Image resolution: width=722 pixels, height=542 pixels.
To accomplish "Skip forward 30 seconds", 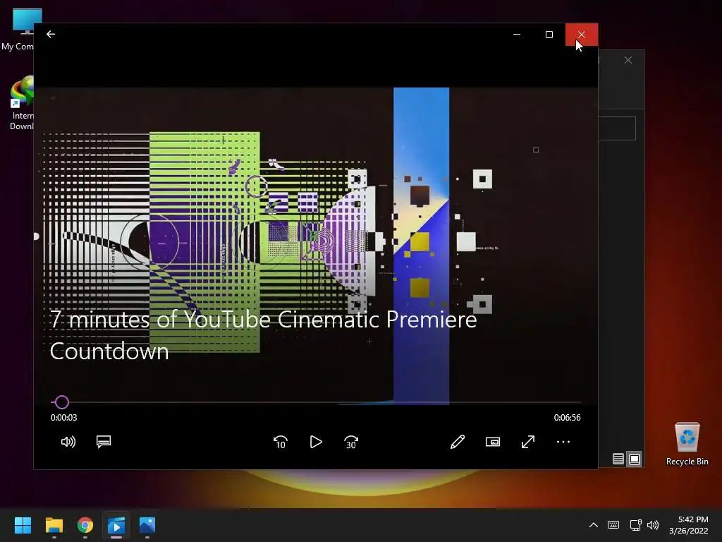I will point(351,442).
